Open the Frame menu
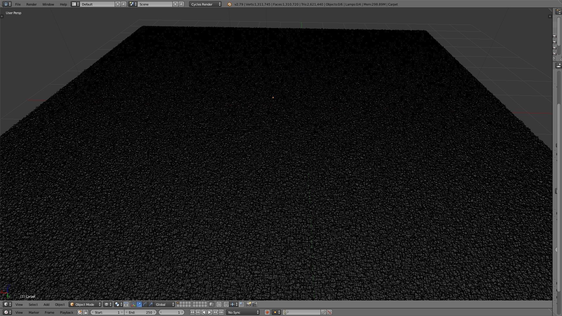The image size is (562, 316). (x=49, y=312)
